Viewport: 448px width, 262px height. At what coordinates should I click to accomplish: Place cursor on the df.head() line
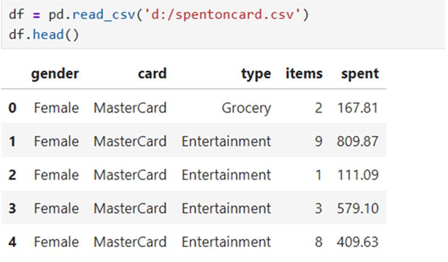coord(44,35)
